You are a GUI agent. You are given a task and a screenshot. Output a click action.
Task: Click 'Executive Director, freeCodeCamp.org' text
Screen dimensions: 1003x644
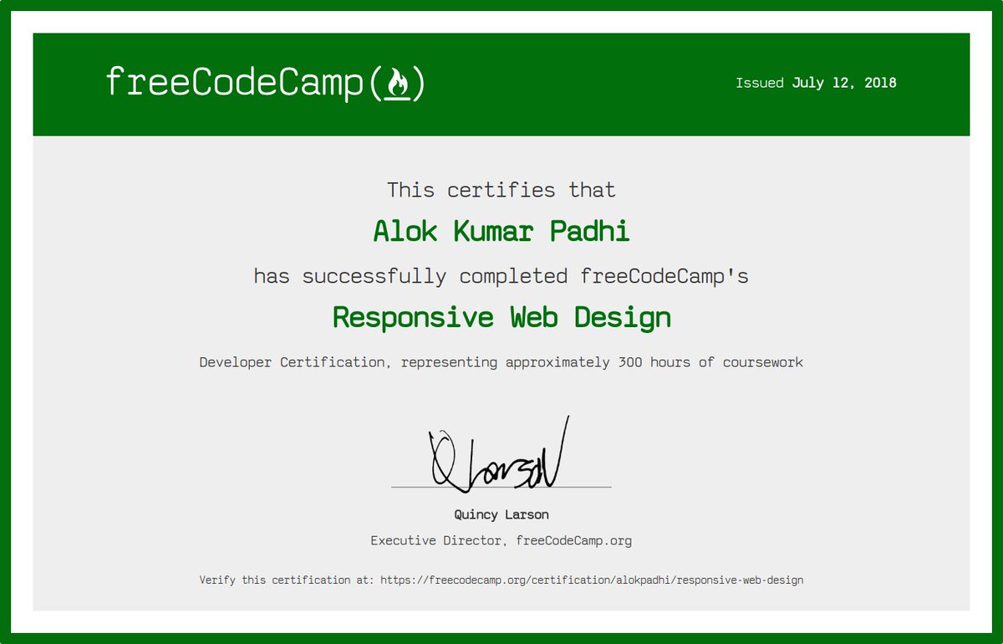(501, 540)
